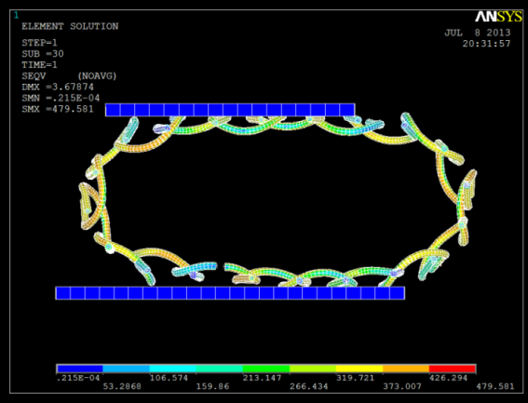Pick the dark blue legend swatch
The height and width of the screenshot is (403, 528).
pyautogui.click(x=80, y=369)
